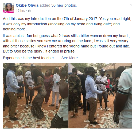The width and height of the screenshot is (132, 129).
Task: Click the '16 hrs' post timestamp
Action: [x=20, y=11]
